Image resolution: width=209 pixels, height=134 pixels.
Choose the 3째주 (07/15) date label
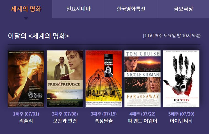(x=104, y=114)
